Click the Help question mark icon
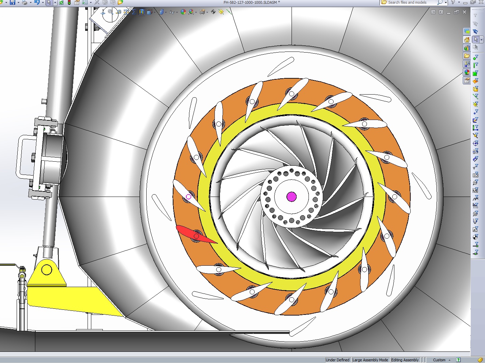Viewport: 485px width, 363px height. point(453,2)
